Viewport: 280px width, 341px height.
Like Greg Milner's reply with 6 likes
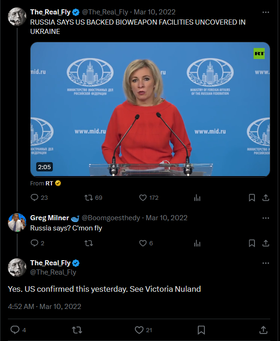pos(143,243)
